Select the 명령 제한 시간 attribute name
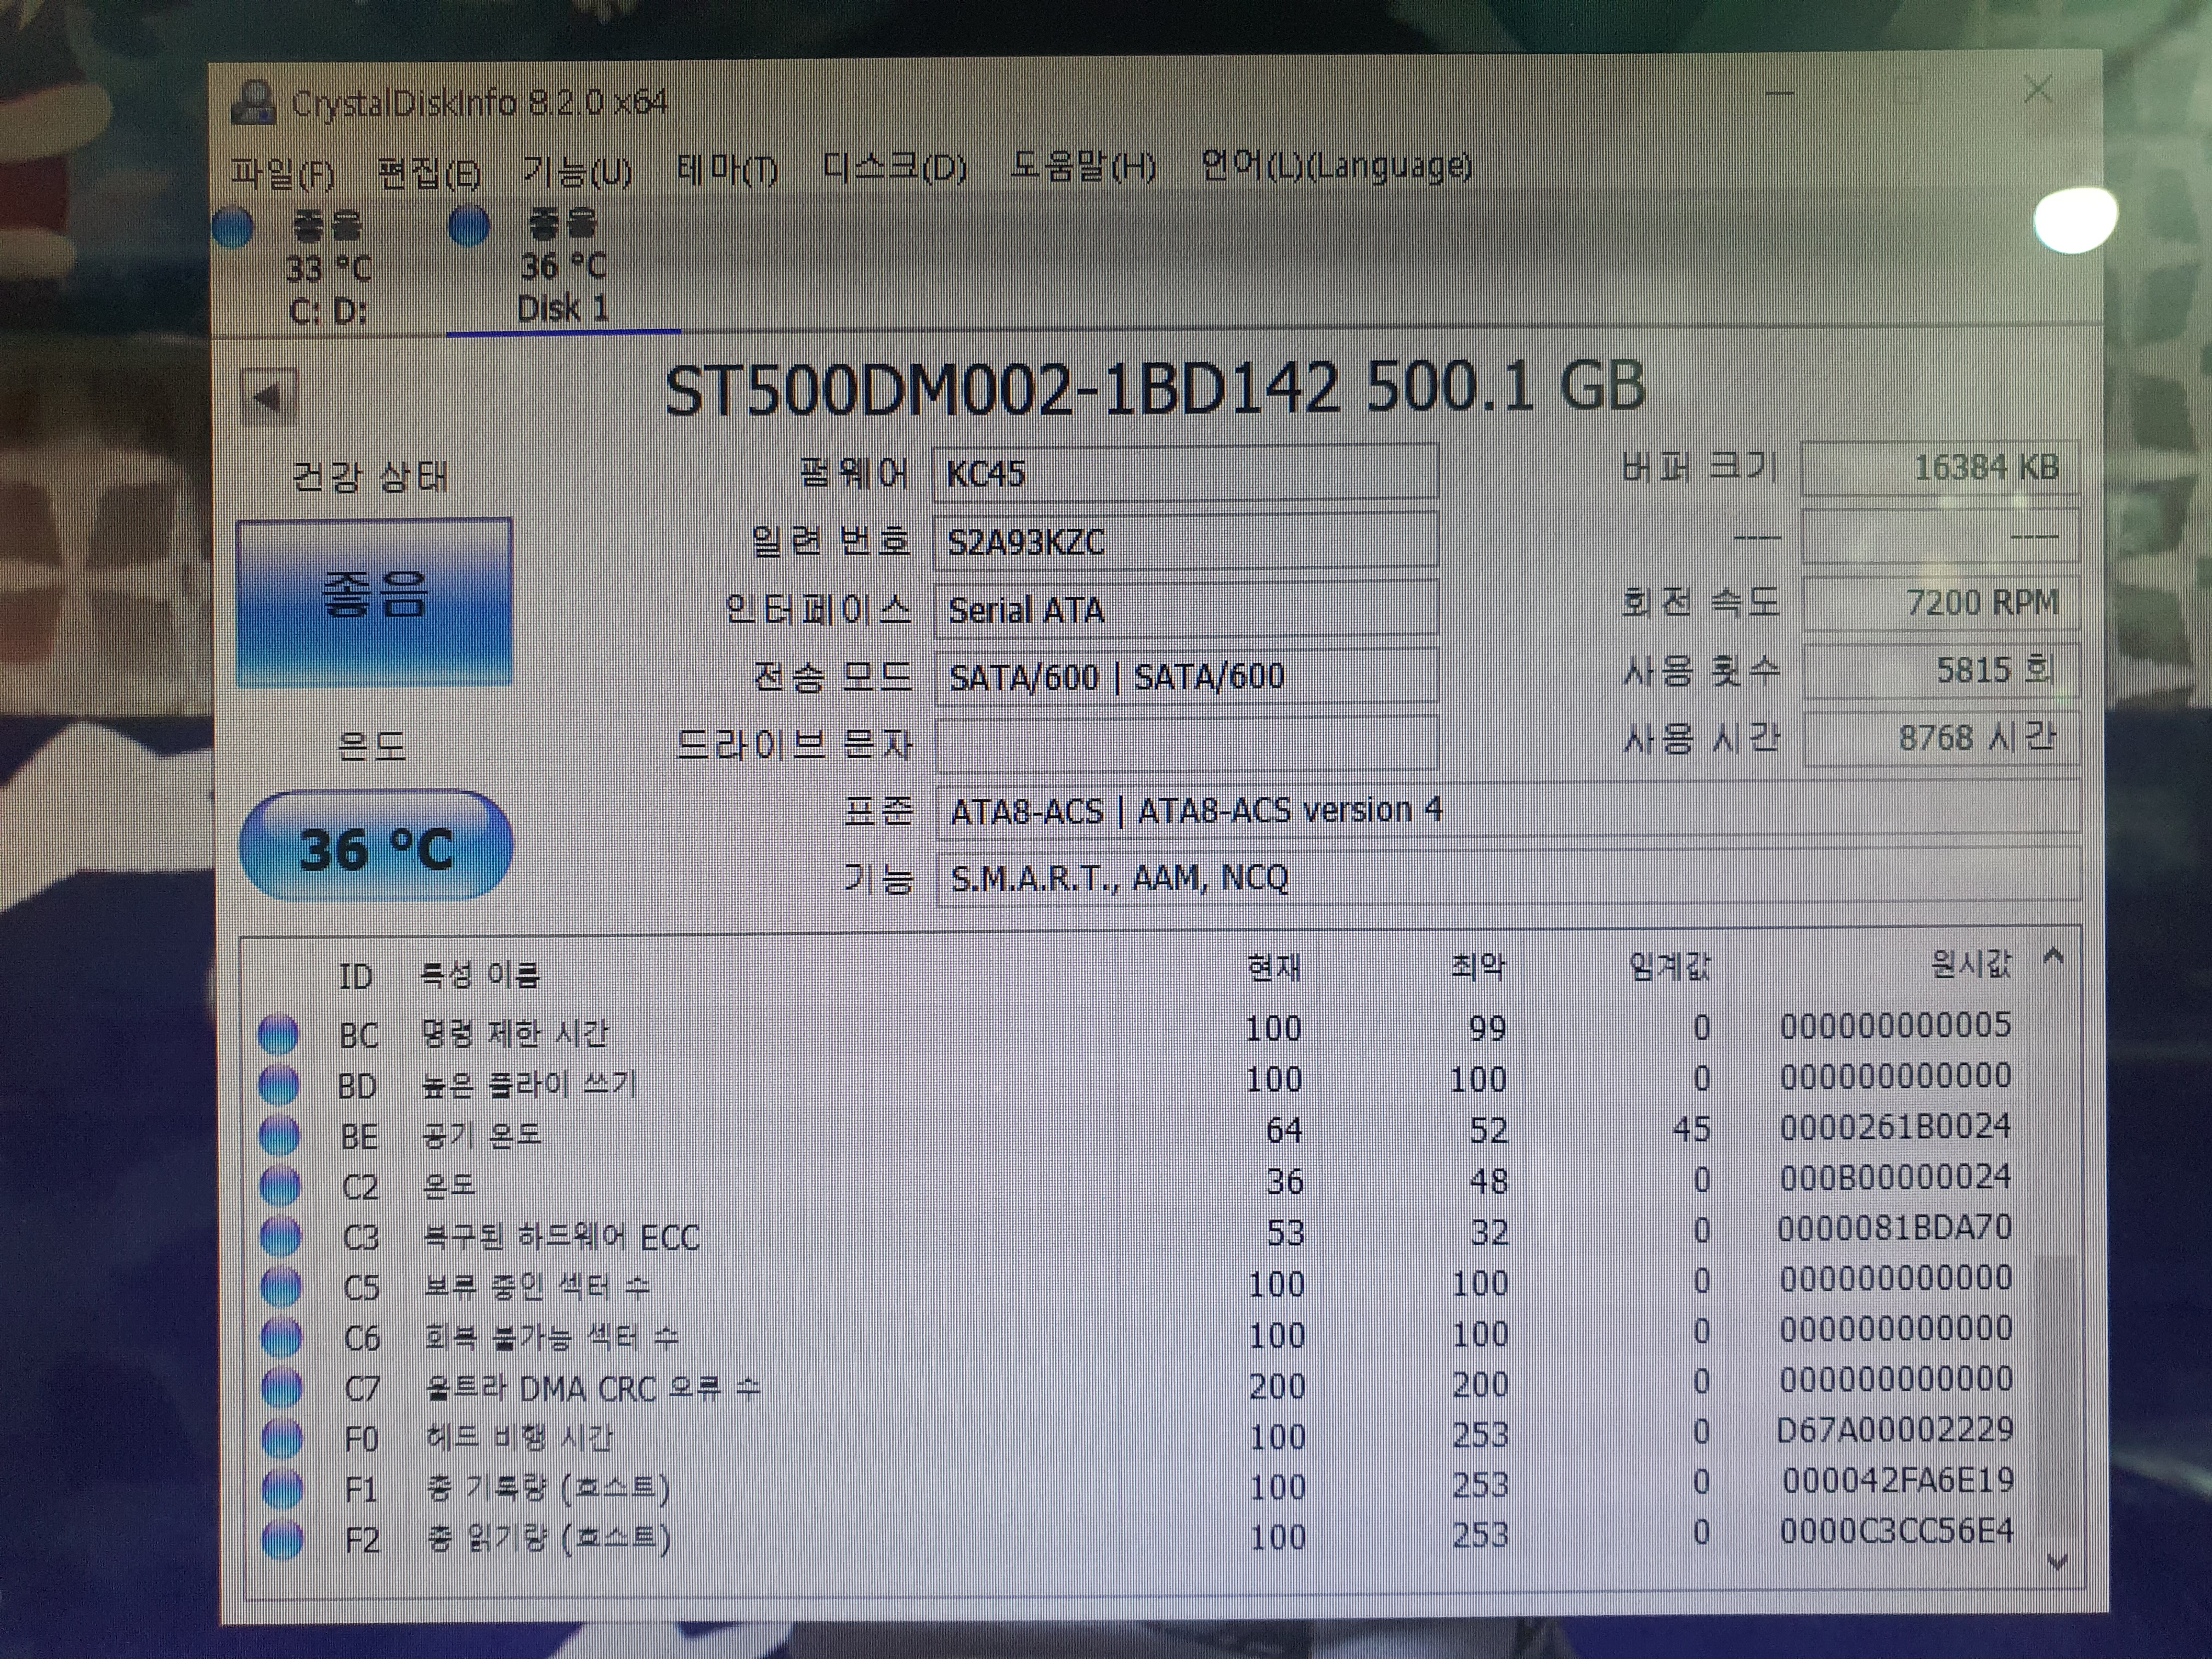Screen dimensions: 2212x1659 pos(514,1033)
